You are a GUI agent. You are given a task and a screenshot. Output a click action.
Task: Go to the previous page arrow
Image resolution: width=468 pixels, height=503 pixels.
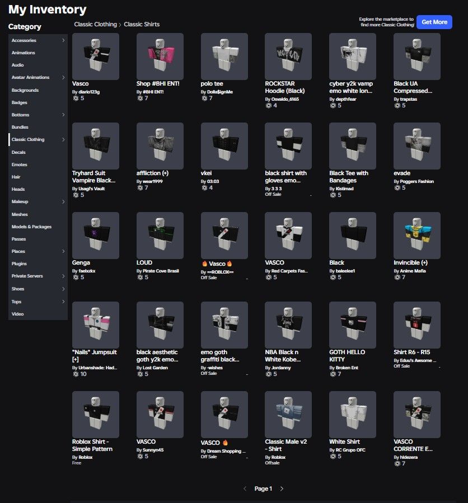click(245, 488)
